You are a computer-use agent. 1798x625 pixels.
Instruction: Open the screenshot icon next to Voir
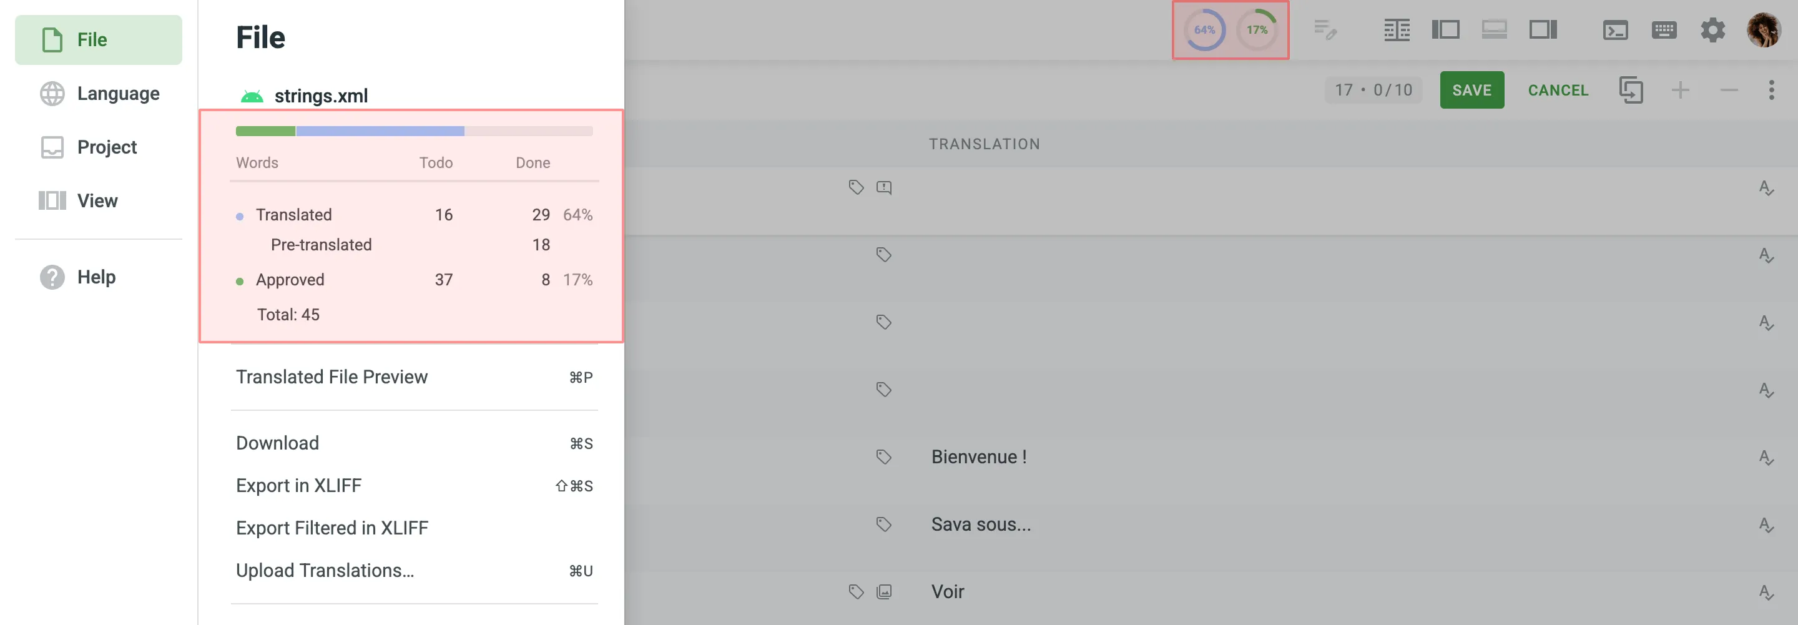point(883,591)
